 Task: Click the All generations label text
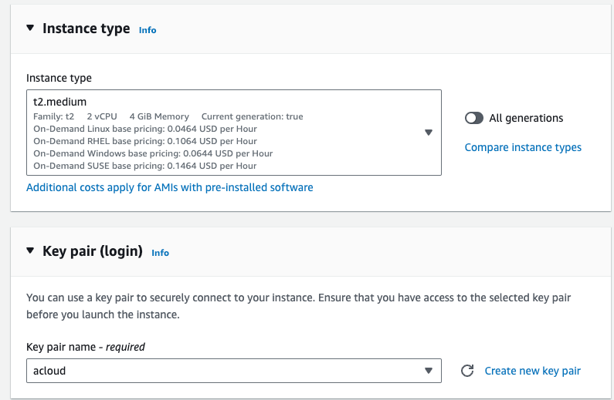click(526, 118)
